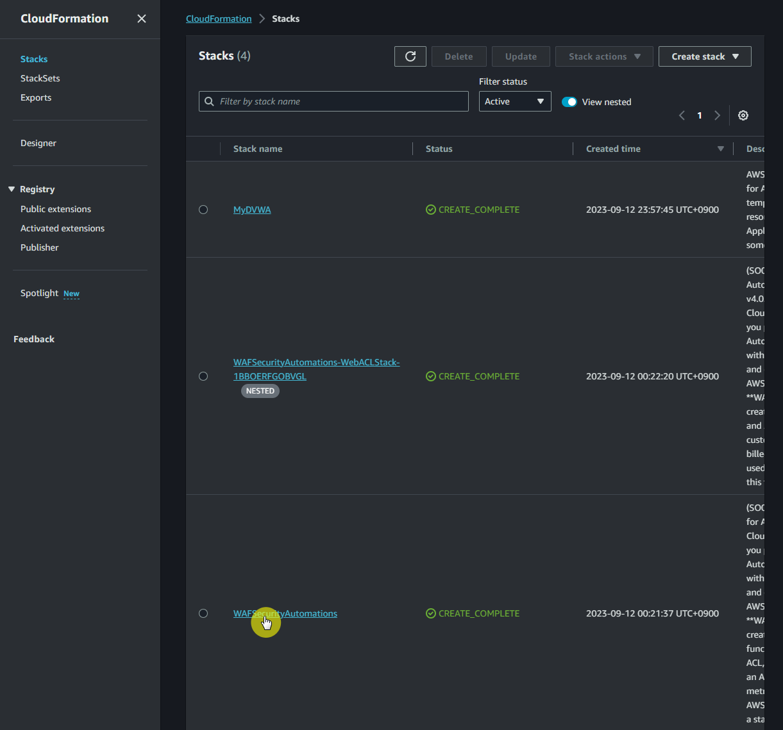Focus the Filter by stack name field
This screenshot has height=730, width=783.
333,101
